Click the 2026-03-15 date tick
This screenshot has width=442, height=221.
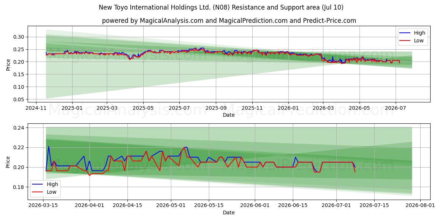tap(43, 206)
